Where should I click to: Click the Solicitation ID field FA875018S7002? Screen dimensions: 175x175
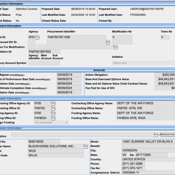pos(44,52)
